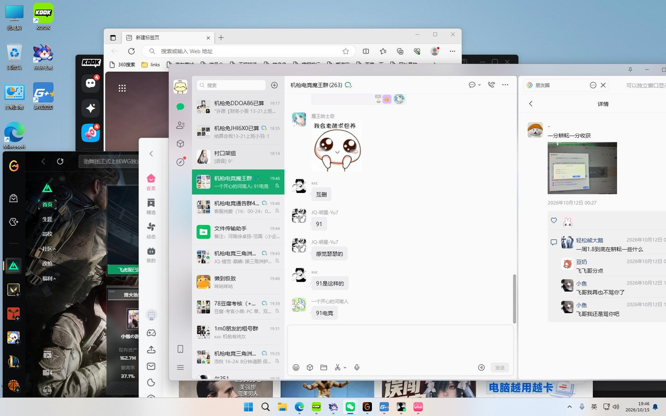Click Windows Start button

click(248, 407)
